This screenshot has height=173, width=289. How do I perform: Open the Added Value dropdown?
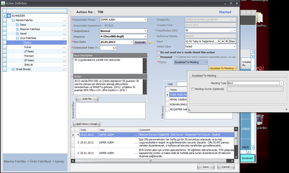coord(234,47)
